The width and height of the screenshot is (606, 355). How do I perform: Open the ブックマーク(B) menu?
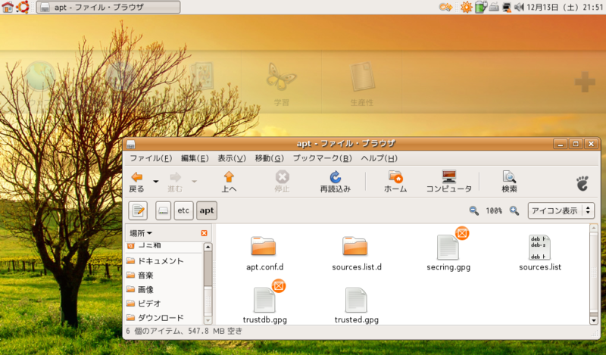[x=322, y=158]
